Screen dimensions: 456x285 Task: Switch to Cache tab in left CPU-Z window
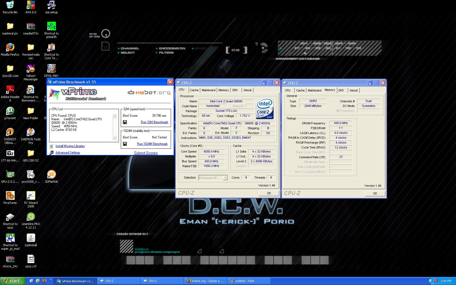pyautogui.click(x=194, y=90)
